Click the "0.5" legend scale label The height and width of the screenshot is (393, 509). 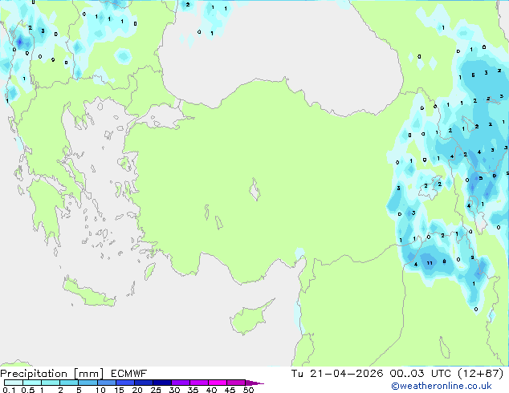click(x=28, y=390)
